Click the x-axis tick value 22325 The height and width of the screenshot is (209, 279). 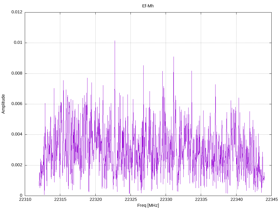tap(131, 199)
